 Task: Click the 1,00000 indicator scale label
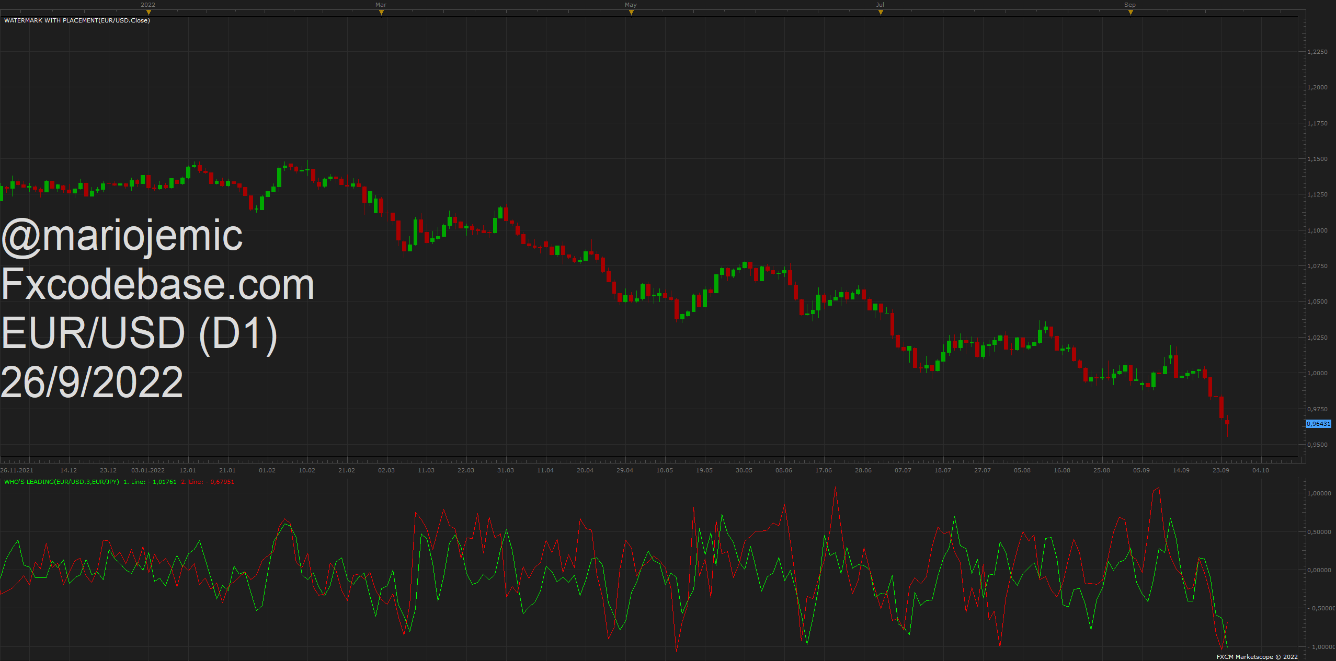pos(1319,493)
